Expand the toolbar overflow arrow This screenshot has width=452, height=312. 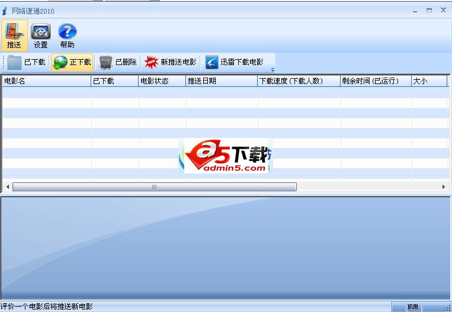(x=273, y=70)
